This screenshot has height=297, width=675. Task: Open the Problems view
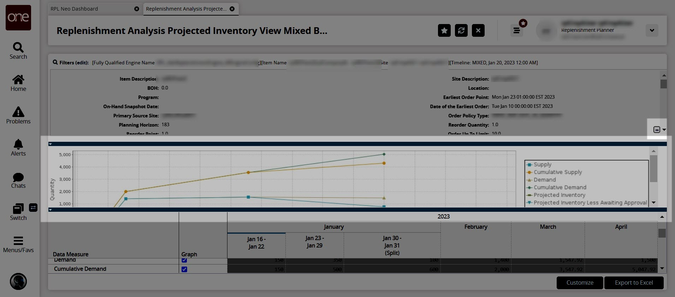(18, 116)
